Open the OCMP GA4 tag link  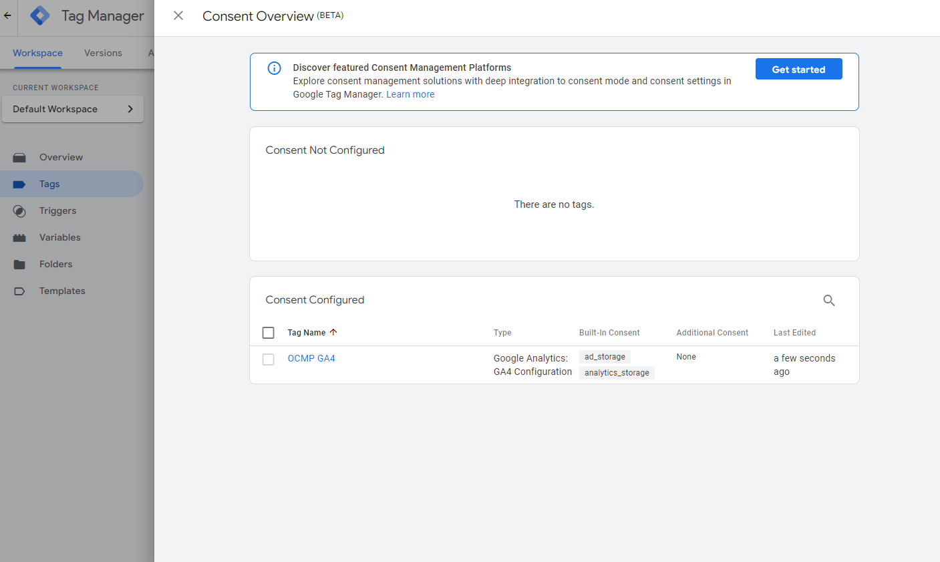pyautogui.click(x=311, y=358)
